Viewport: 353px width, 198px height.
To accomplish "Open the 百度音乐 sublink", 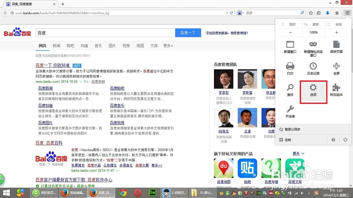I will coord(117,105).
